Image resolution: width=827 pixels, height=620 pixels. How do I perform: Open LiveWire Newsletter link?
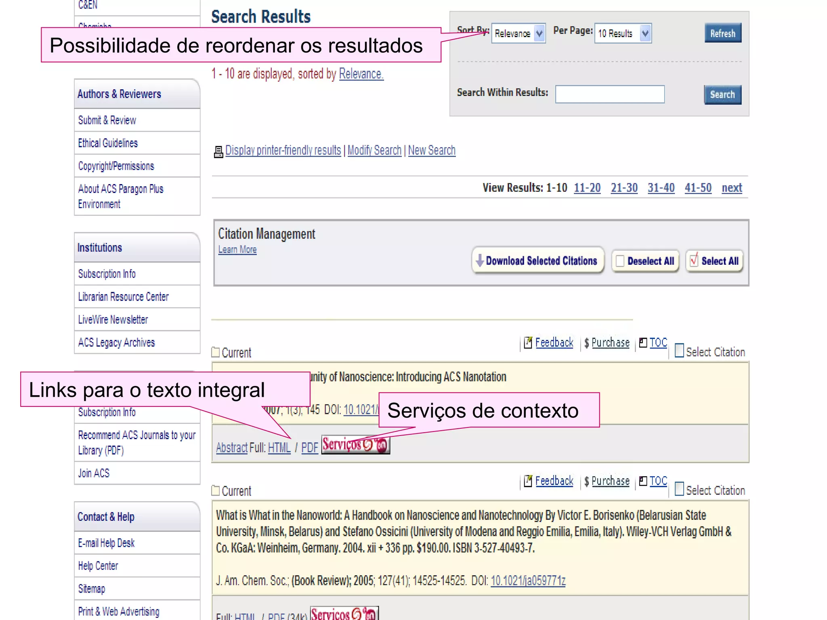coord(113,320)
